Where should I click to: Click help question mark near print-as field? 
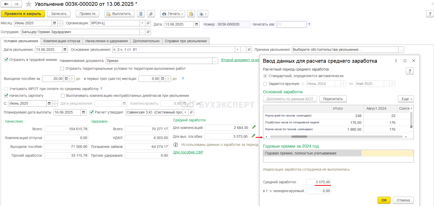(x=309, y=24)
